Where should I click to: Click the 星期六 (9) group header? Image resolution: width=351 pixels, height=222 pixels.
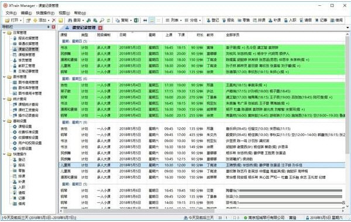[x=74, y=122]
